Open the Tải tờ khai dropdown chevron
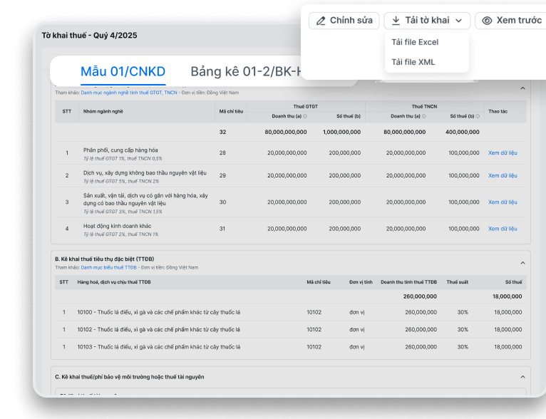The image size is (546, 419). click(458, 21)
